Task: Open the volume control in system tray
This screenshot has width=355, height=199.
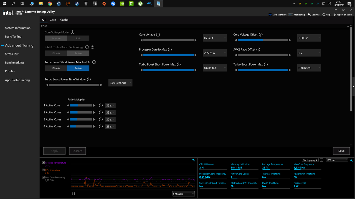Action: click(329, 4)
